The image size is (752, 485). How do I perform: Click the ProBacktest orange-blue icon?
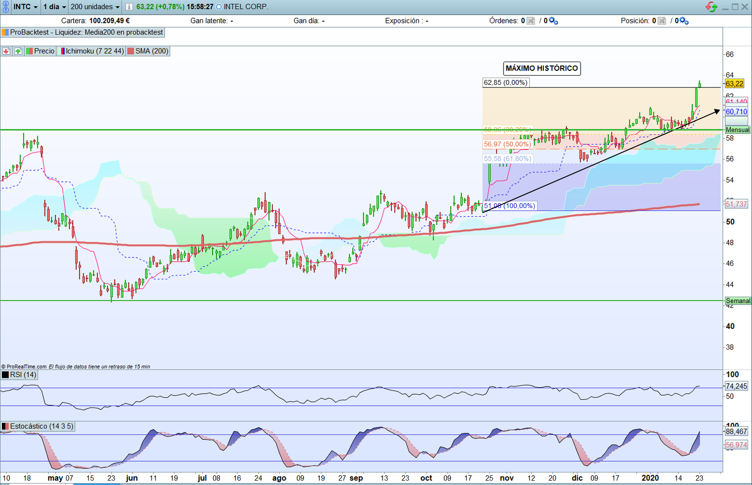click(5, 32)
